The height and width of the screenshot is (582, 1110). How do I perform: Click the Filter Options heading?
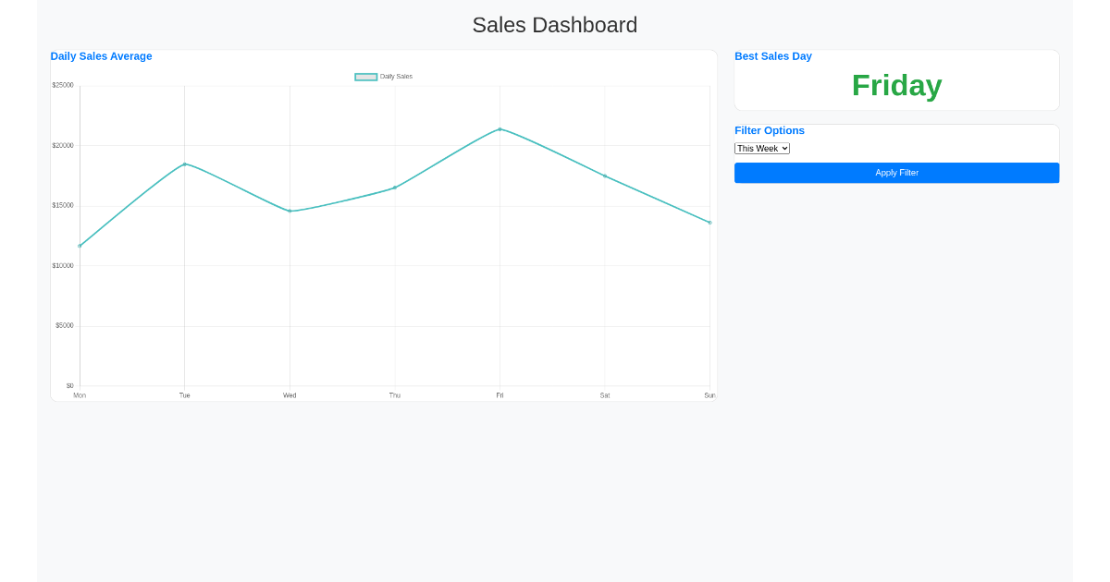coord(770,130)
